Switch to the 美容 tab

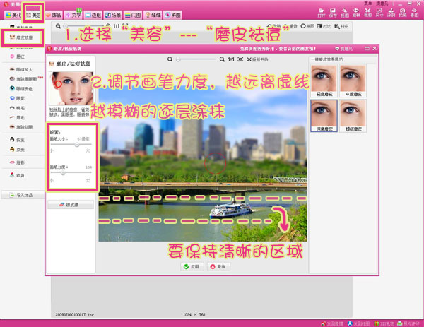33,15
